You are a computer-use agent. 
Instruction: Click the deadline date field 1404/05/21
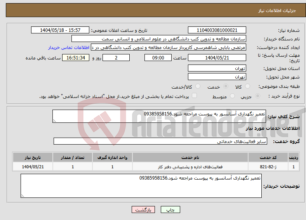pos(217,58)
